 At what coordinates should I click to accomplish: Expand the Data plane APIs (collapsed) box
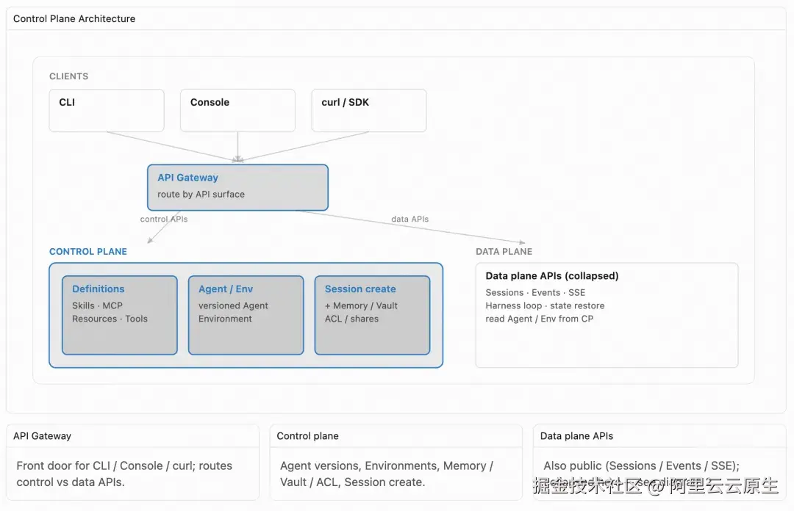(607, 315)
